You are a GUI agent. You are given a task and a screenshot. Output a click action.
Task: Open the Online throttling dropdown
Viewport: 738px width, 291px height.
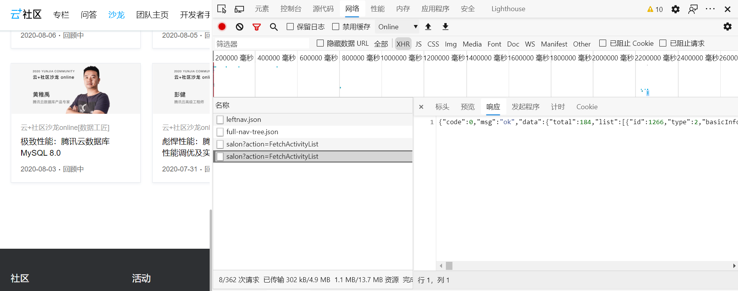click(397, 27)
